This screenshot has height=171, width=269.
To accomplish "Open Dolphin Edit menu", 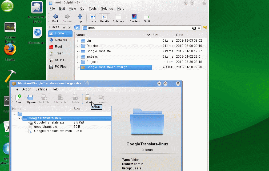I will click(62, 9).
